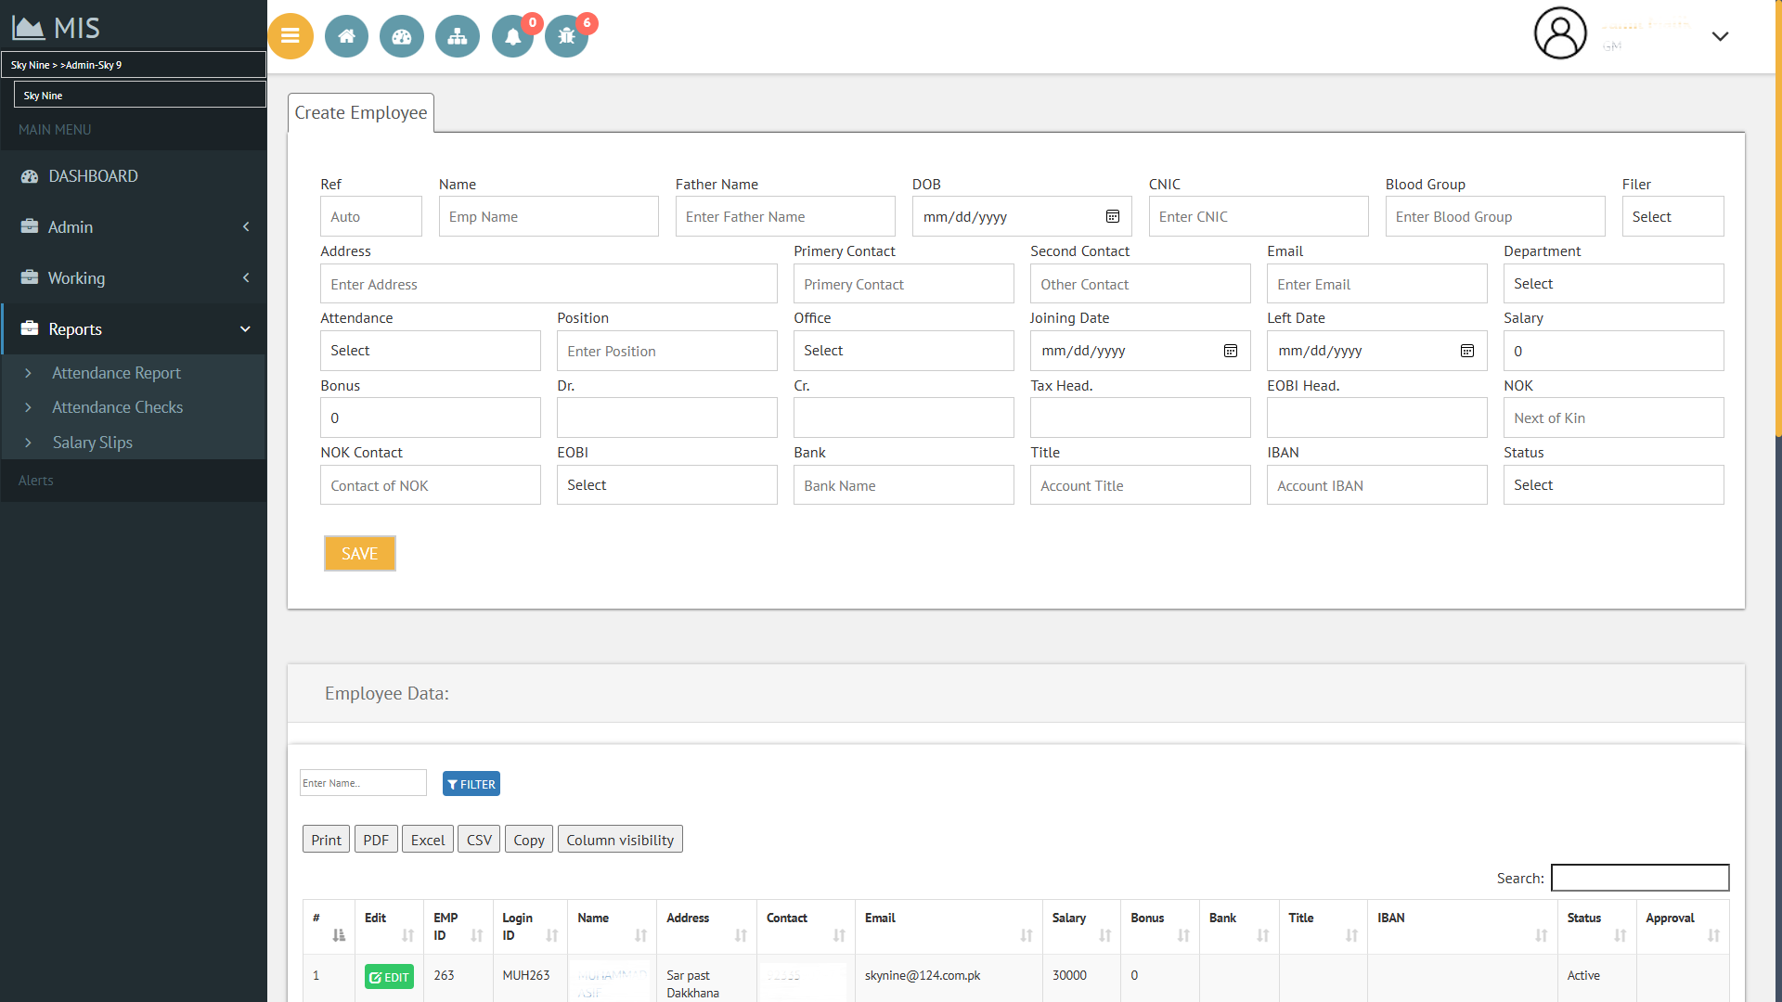Click the Other Contact field
Screen dimensions: 1782x1002
pyautogui.click(x=1140, y=284)
